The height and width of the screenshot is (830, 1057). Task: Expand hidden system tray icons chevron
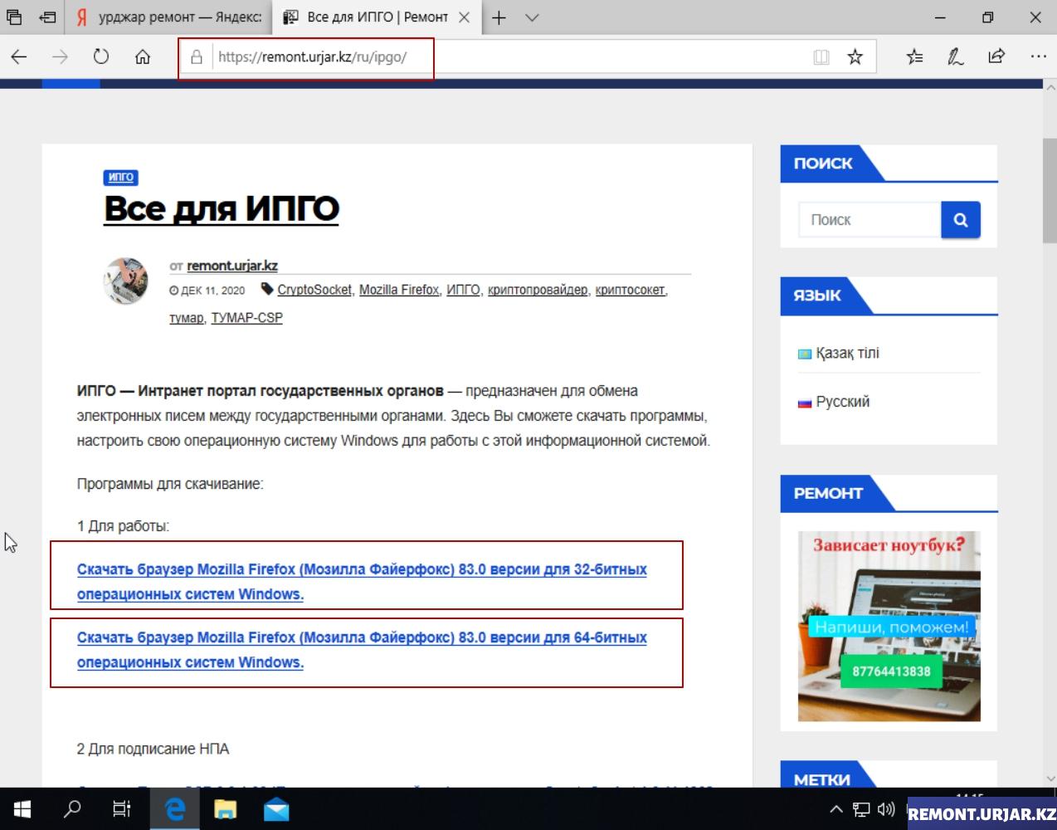(836, 809)
